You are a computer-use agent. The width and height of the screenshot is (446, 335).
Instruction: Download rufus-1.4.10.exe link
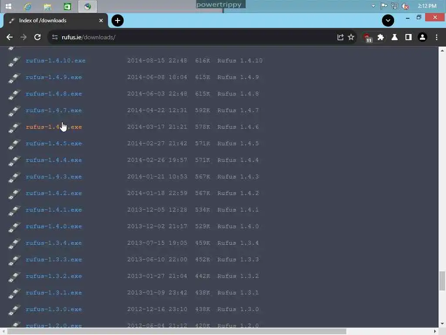pos(55,61)
